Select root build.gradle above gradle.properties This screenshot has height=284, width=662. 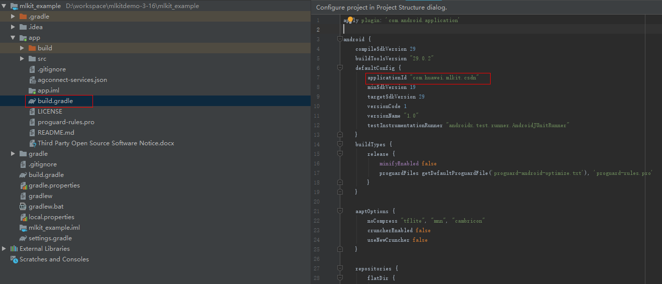46,175
